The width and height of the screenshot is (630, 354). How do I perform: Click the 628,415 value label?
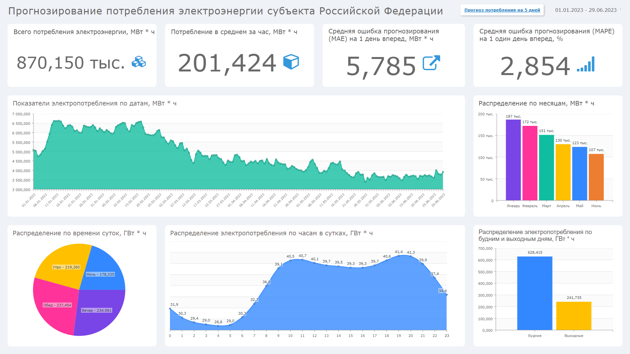(x=535, y=252)
